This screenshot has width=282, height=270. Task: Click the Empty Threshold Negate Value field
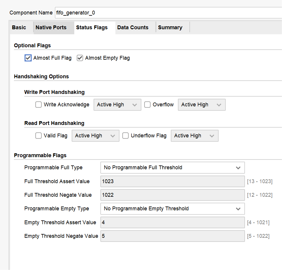coord(173,236)
